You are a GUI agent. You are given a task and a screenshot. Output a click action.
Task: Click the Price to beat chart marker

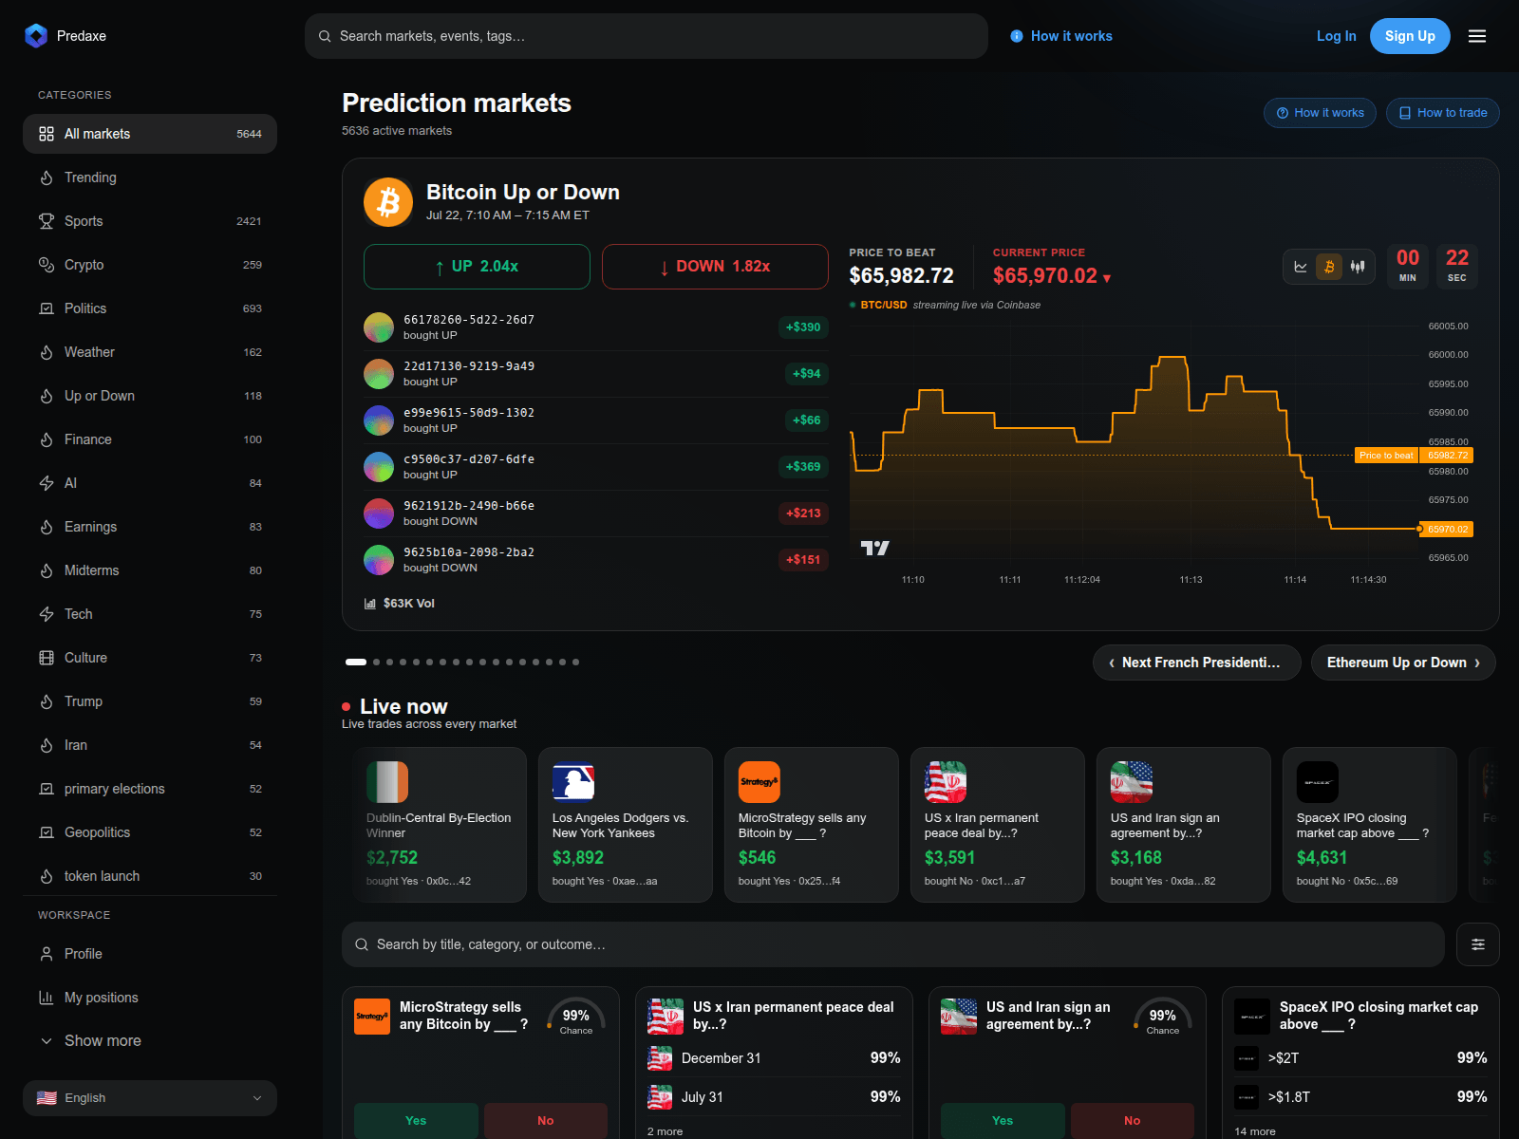tap(1386, 456)
